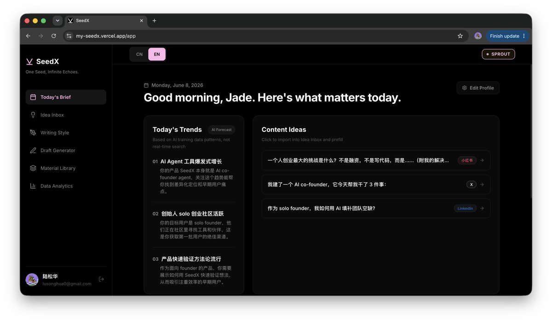Focus the address bar showing my-seedx.vercel.app/app
This screenshot has width=552, height=322.
265,36
